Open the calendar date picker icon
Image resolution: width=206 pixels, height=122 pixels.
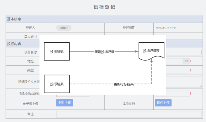(x=186, y=61)
